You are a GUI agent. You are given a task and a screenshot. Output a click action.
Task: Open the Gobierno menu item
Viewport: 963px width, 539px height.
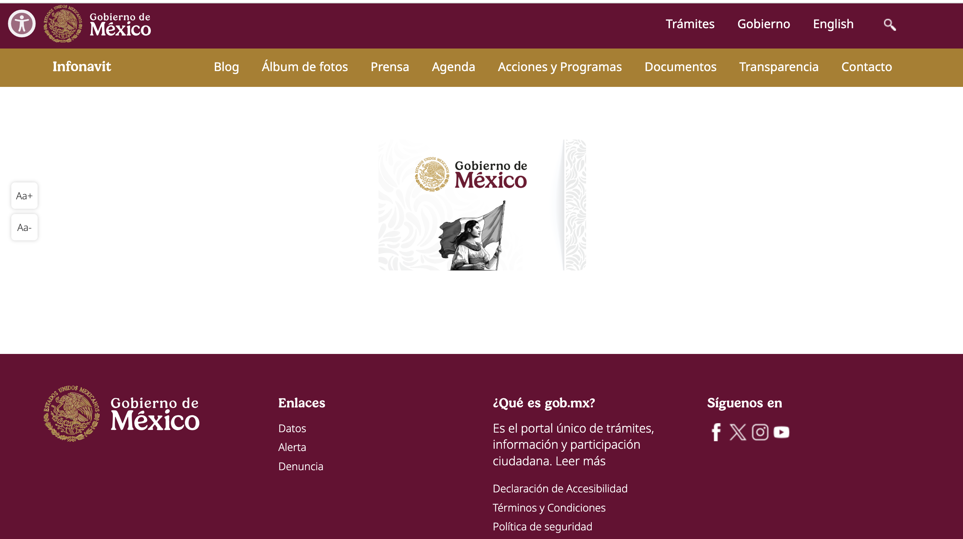pyautogui.click(x=764, y=24)
